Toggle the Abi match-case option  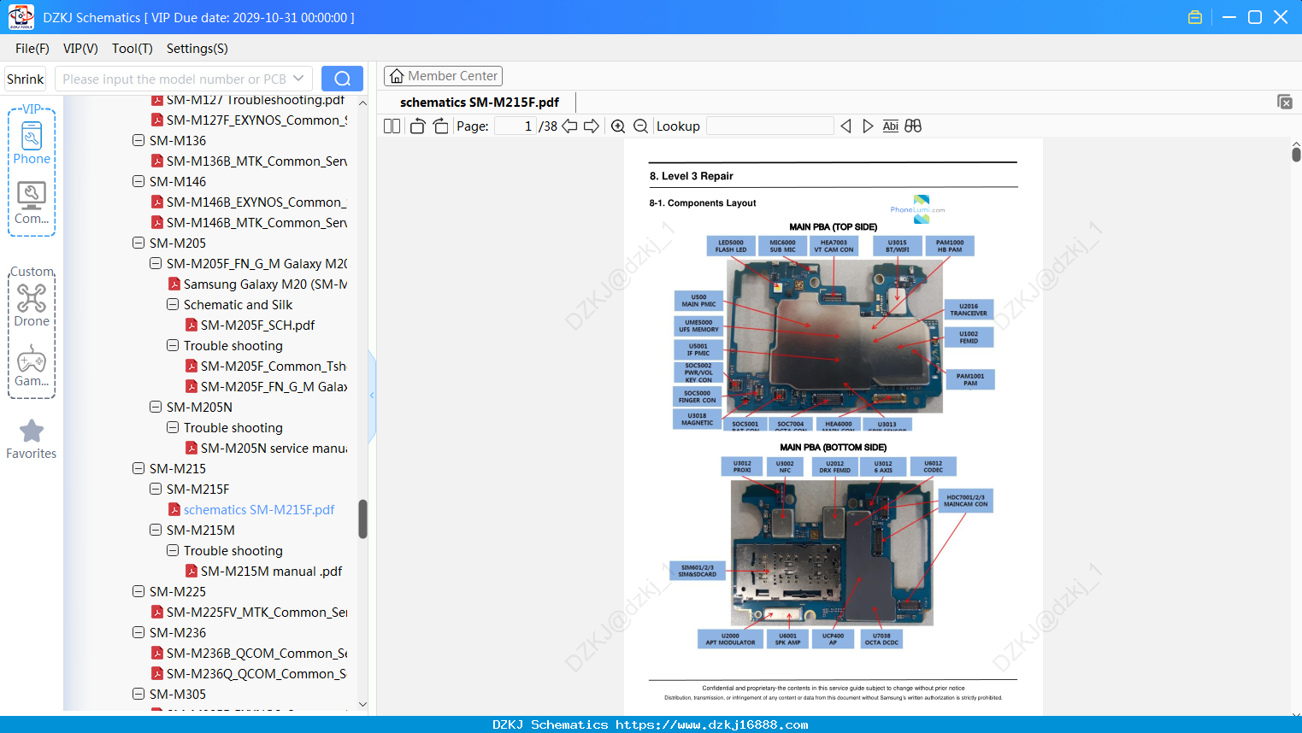tap(890, 126)
